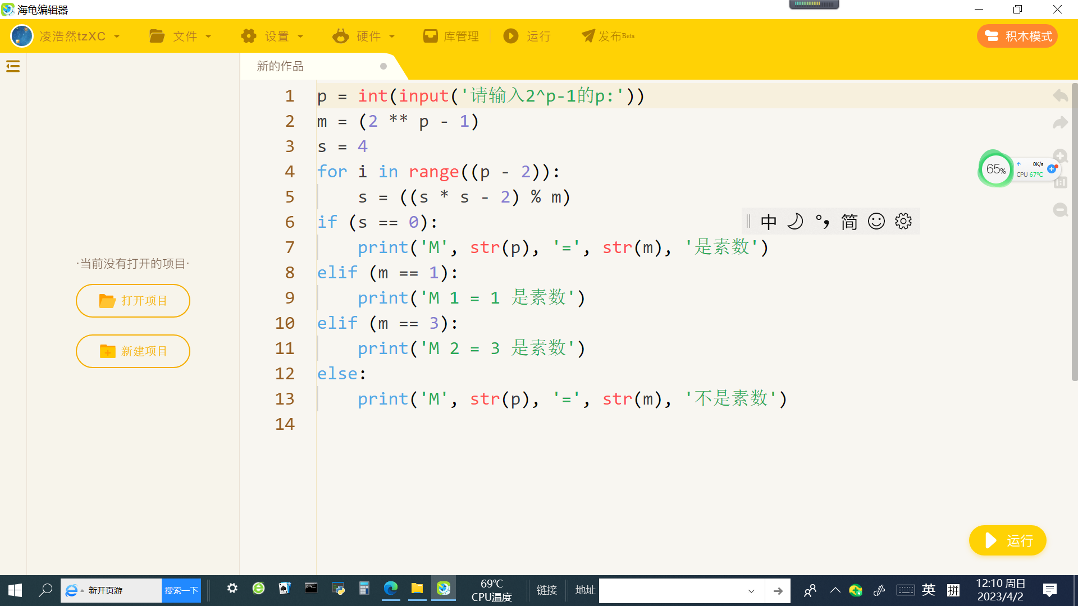The image size is (1078, 606).
Task: Click the 新建项目 button
Action: 133,351
